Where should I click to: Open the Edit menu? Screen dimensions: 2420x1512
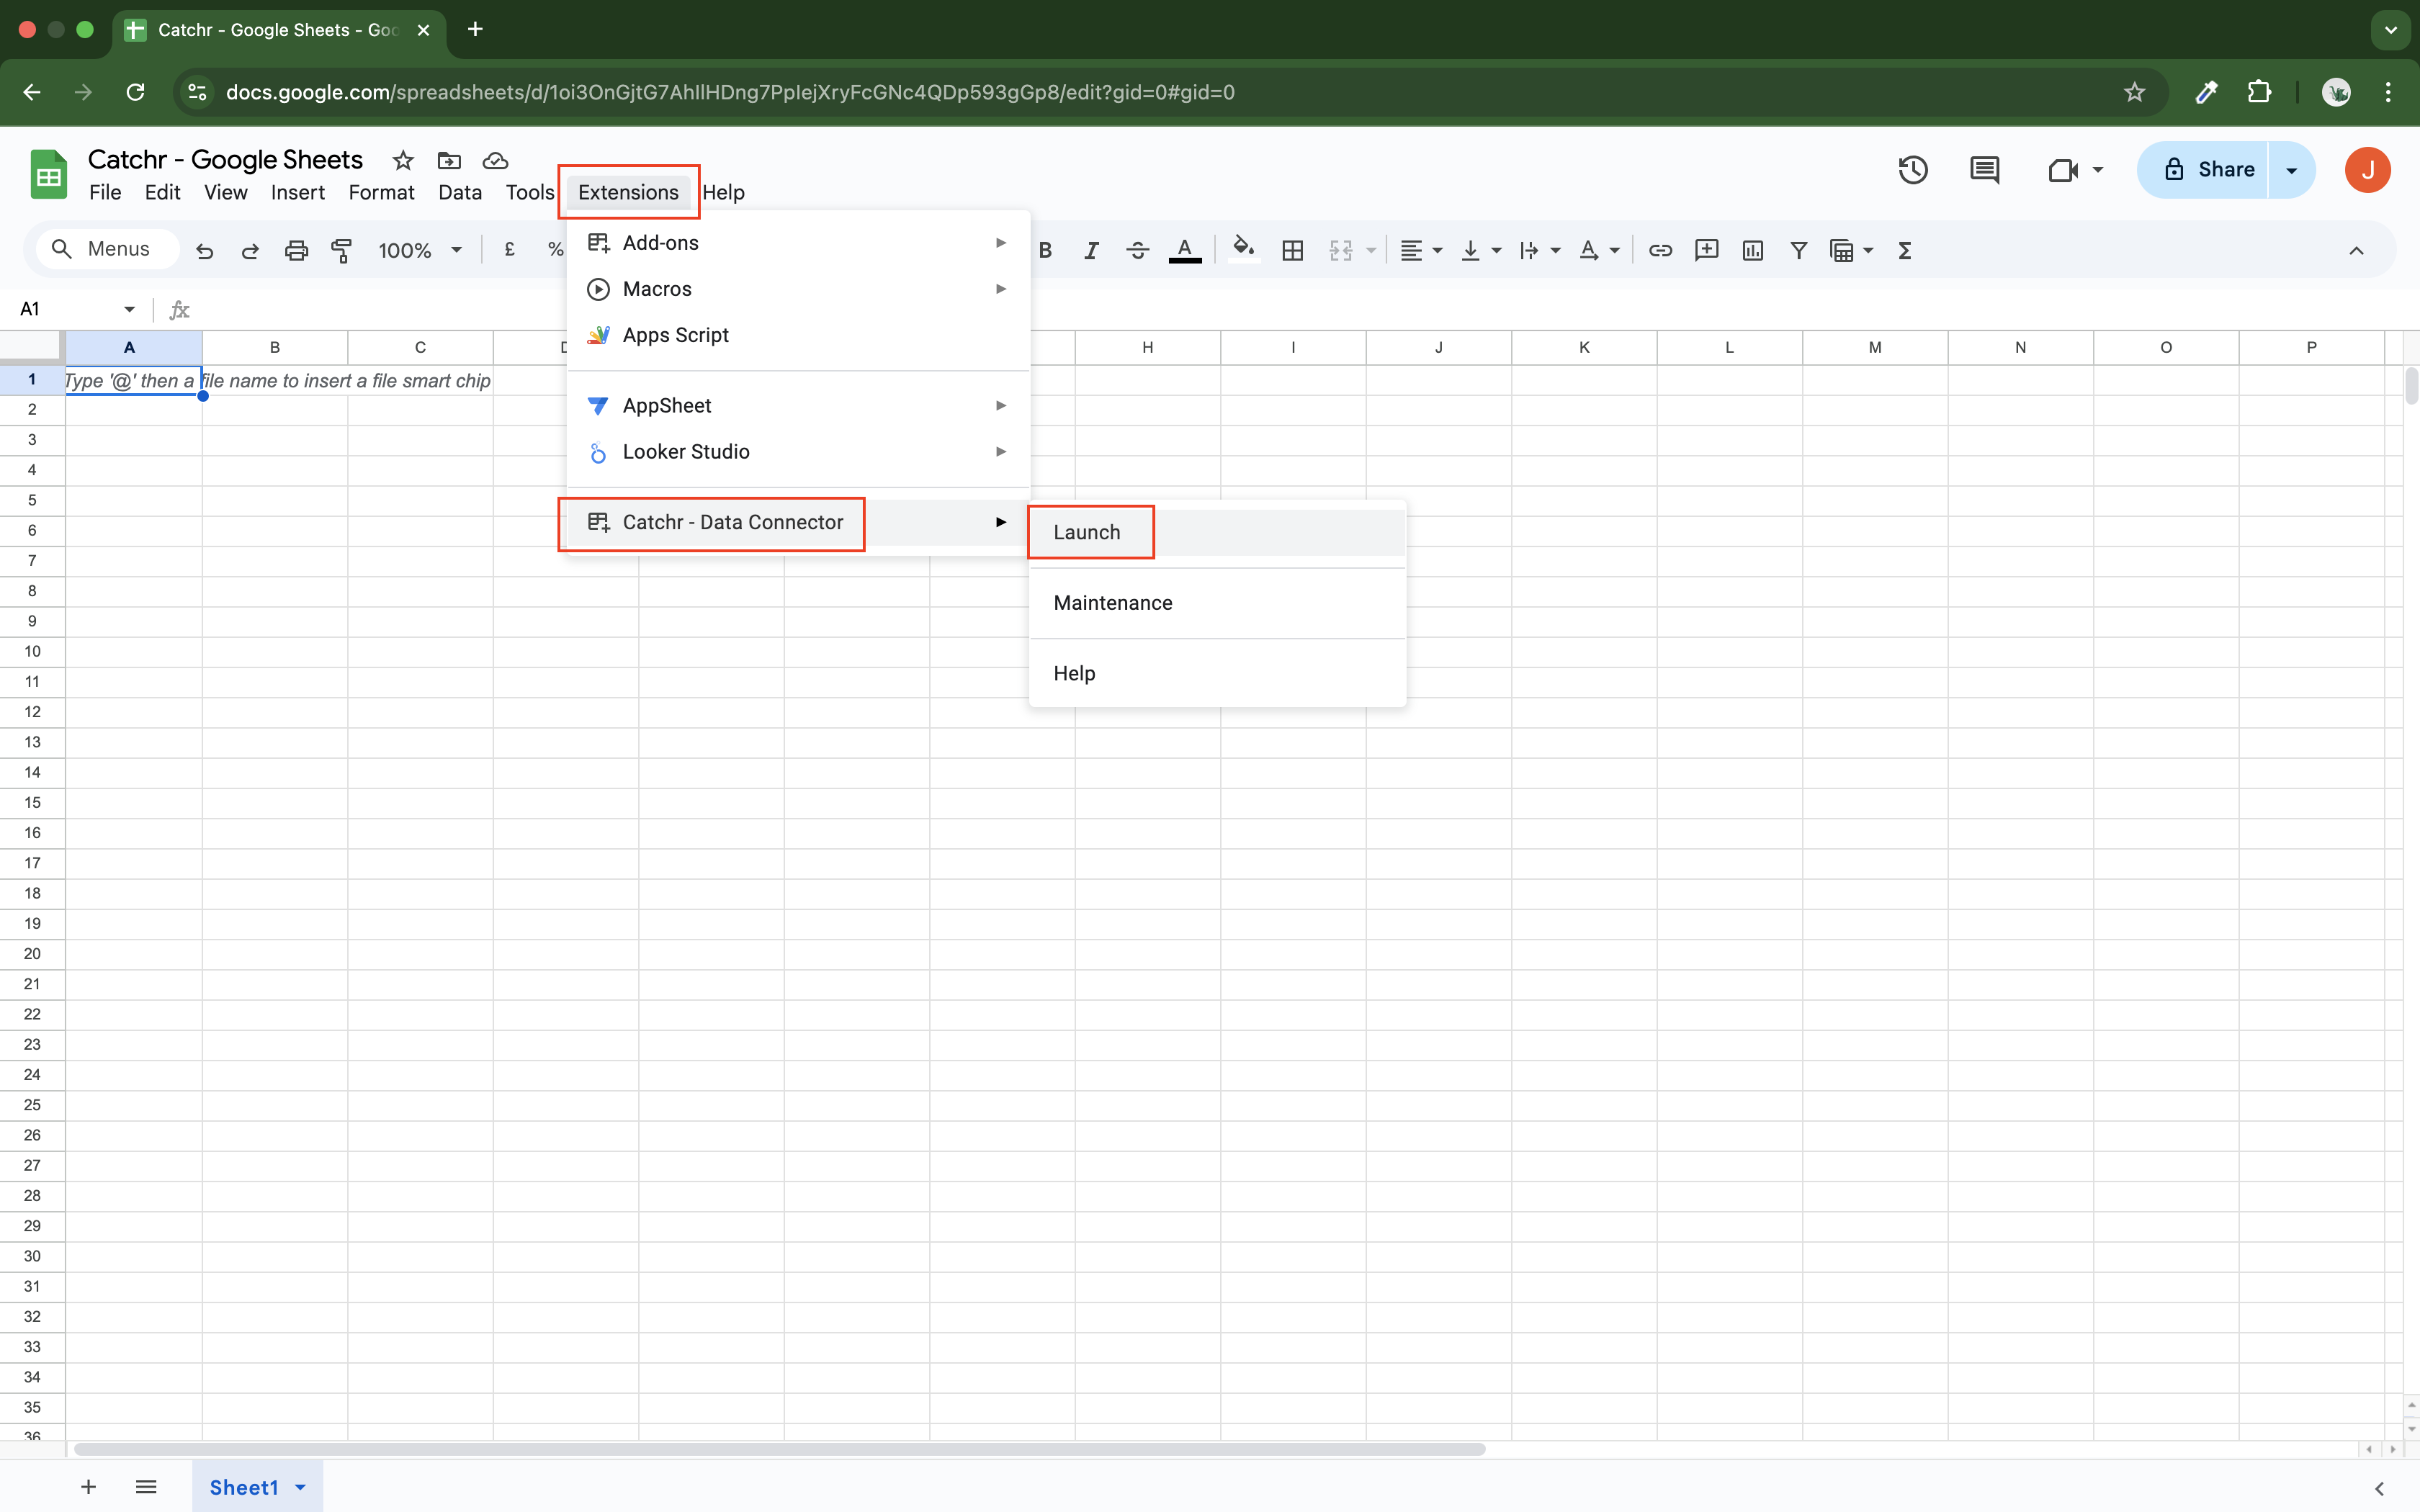(x=162, y=192)
